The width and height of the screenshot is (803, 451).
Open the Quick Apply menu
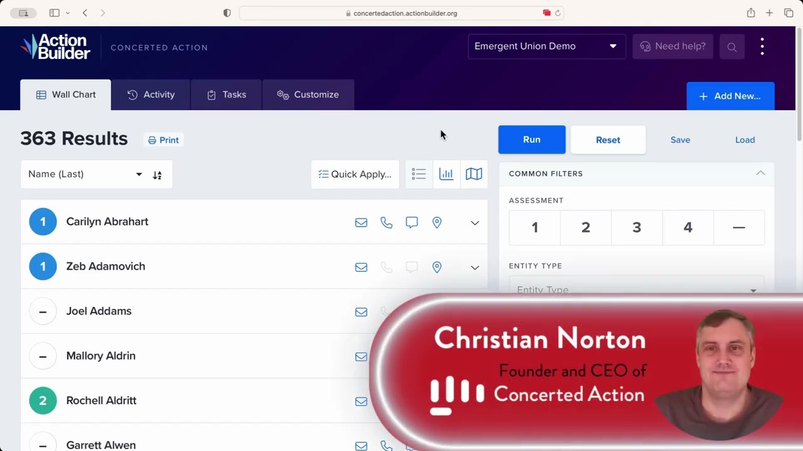(x=355, y=174)
